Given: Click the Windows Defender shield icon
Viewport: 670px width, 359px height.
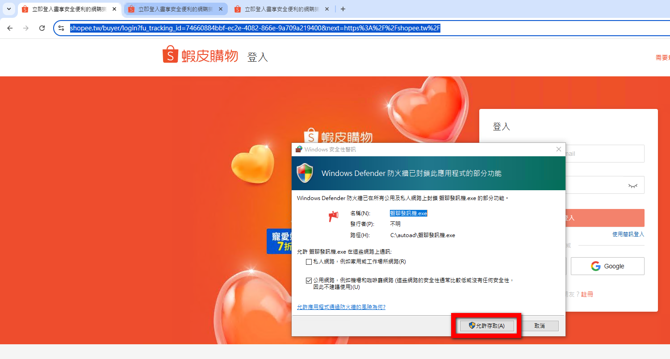Looking at the screenshot, I should (305, 173).
